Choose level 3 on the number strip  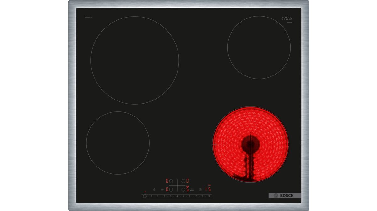[x=171, y=196]
